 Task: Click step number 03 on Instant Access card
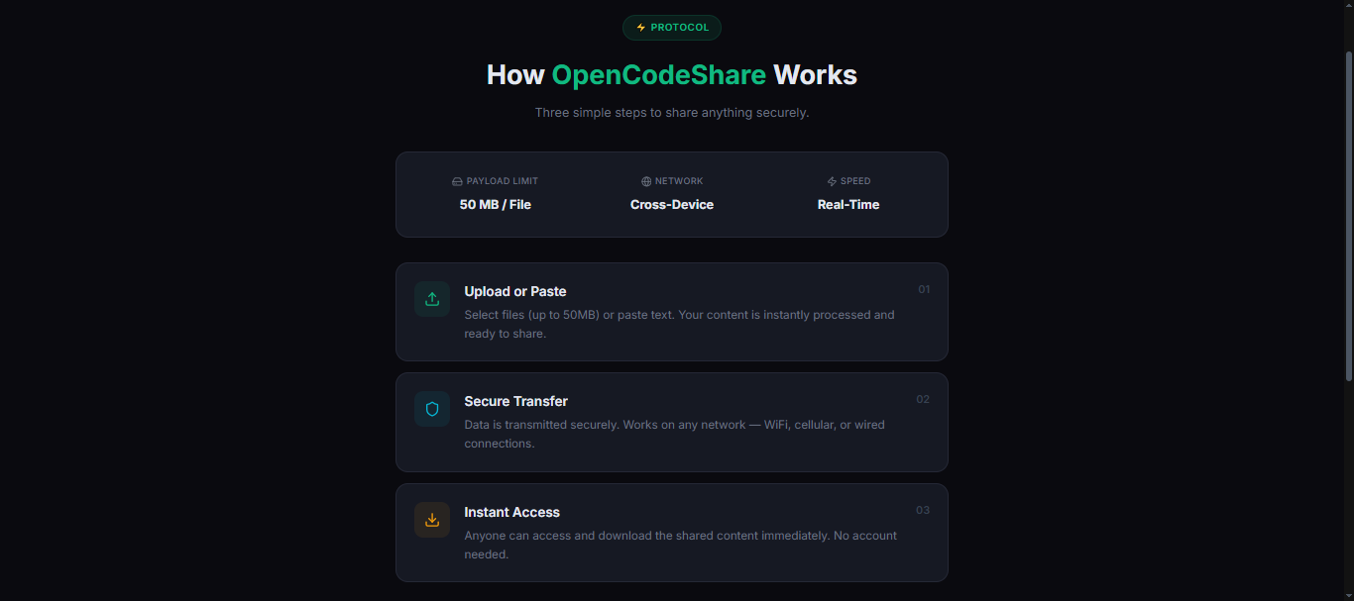point(924,510)
